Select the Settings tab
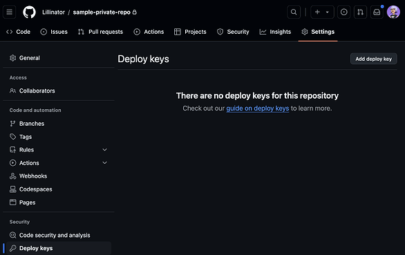The image size is (405, 255). coord(318,32)
